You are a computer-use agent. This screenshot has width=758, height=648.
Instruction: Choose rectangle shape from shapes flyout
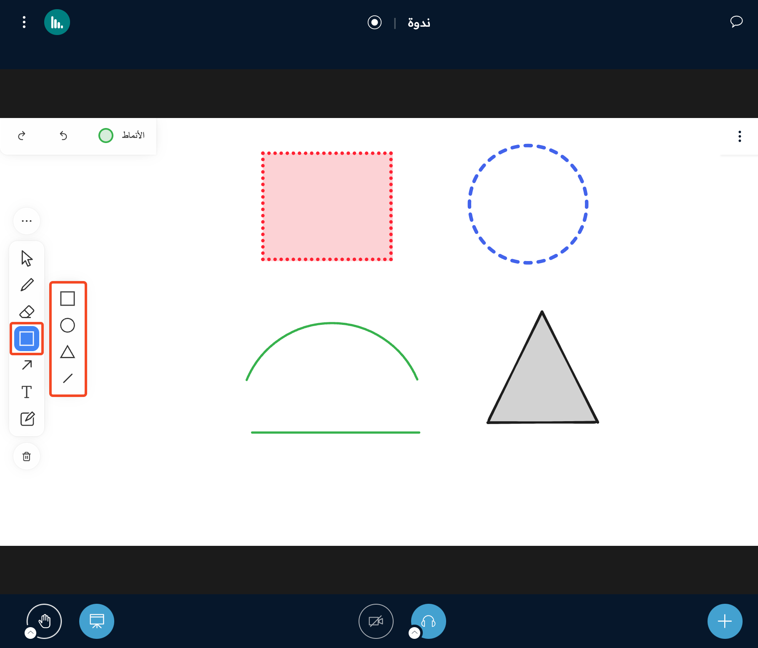pyautogui.click(x=68, y=299)
